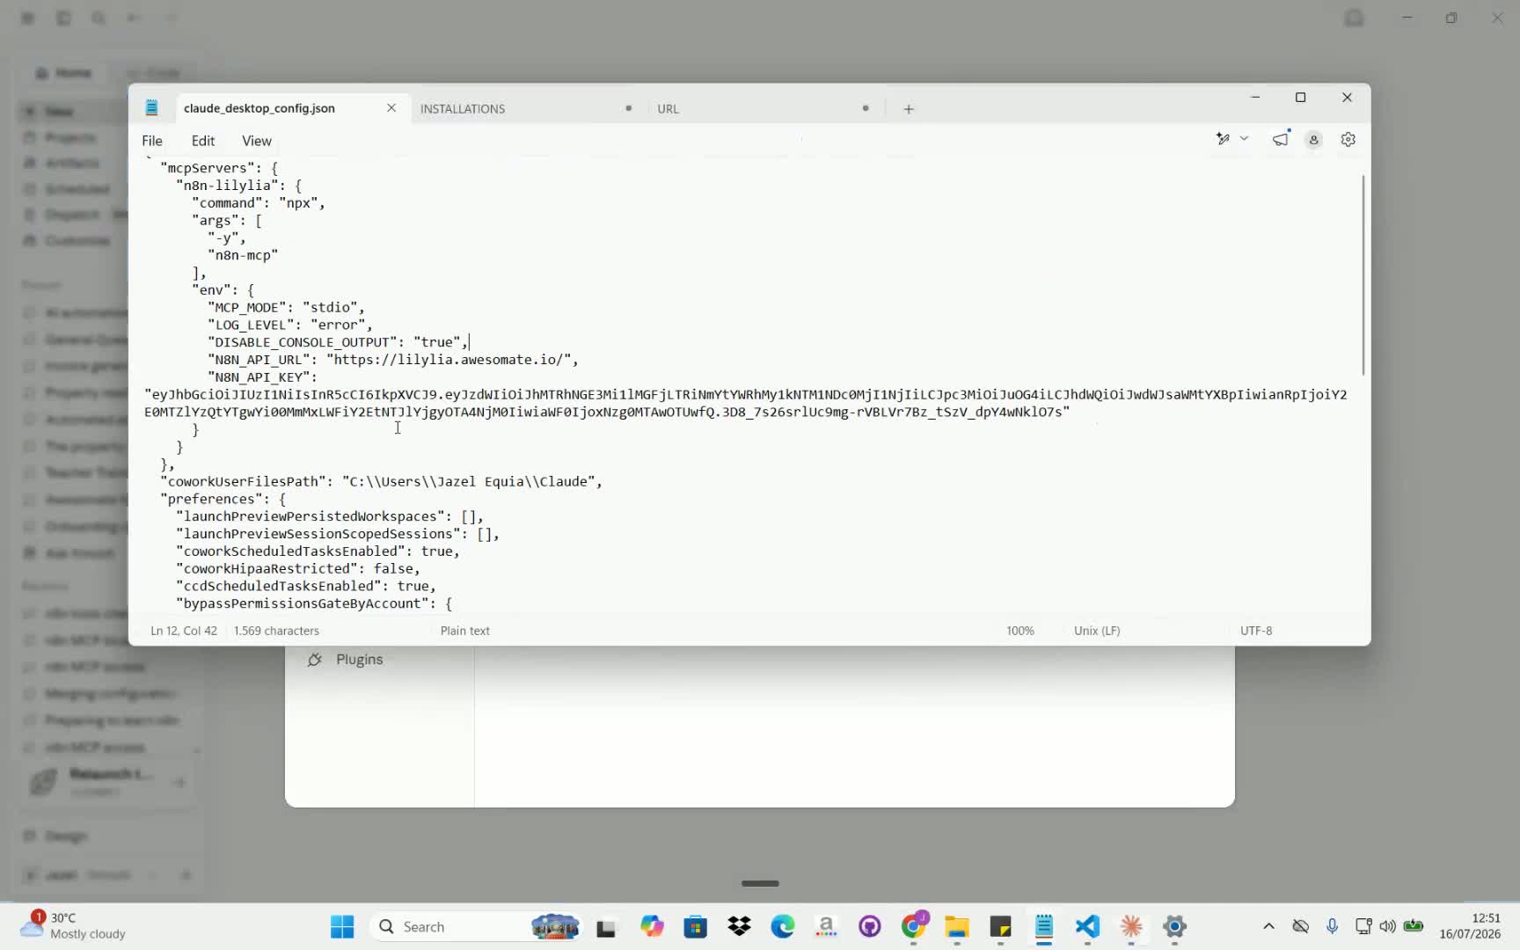Image resolution: width=1520 pixels, height=950 pixels.
Task: Click the "coworkUserFilesPath" line
Action: tap(381, 482)
